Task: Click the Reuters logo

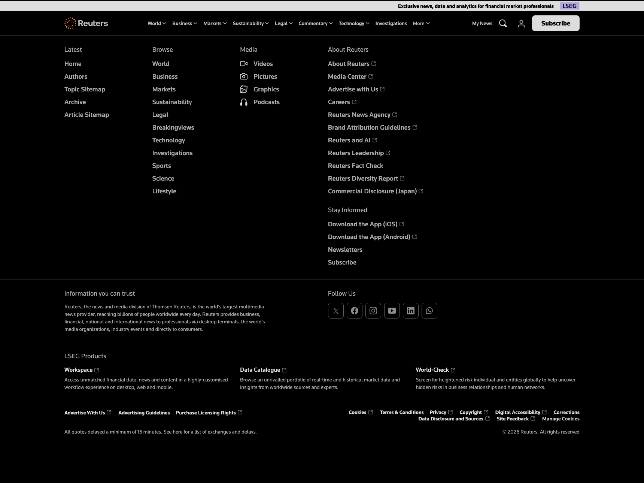Action: (86, 23)
